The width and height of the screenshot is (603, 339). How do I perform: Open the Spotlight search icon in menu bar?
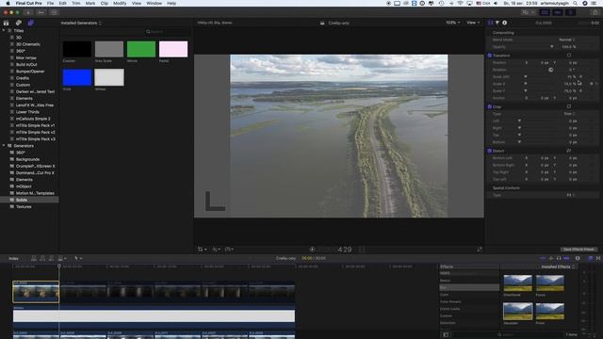coord(575,3)
